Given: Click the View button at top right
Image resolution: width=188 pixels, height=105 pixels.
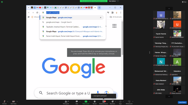Looking at the screenshot, I should tap(184, 2).
